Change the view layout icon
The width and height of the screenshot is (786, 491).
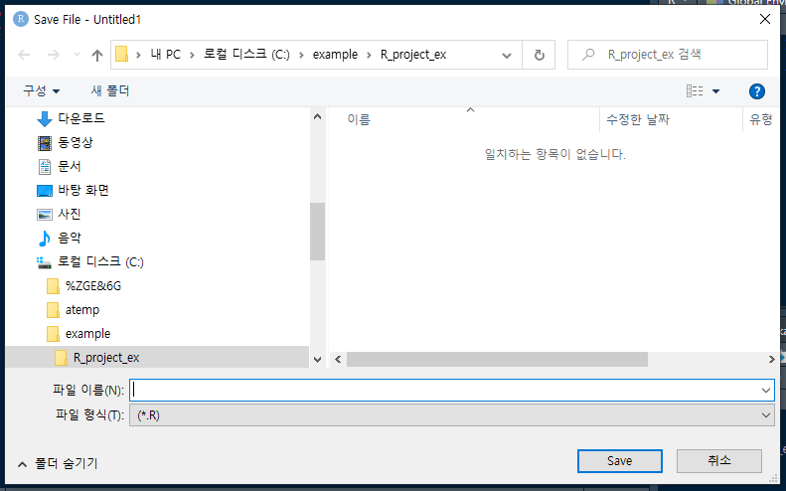tap(695, 90)
